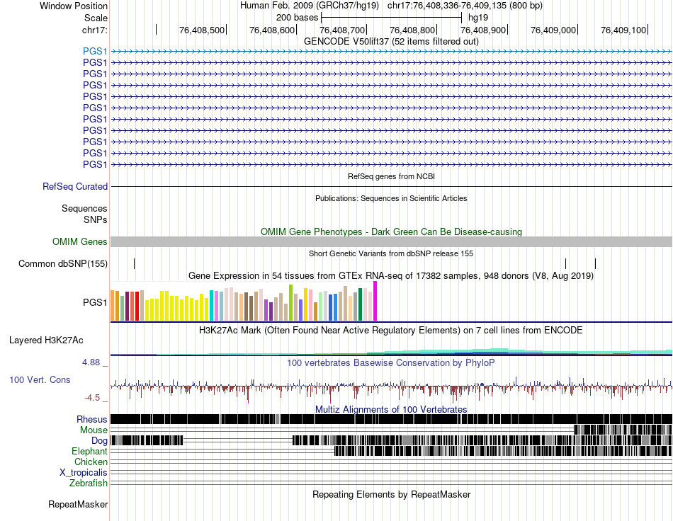The width and height of the screenshot is (673, 521).
Task: Select the Mouse alignment row label
Action: click(94, 430)
